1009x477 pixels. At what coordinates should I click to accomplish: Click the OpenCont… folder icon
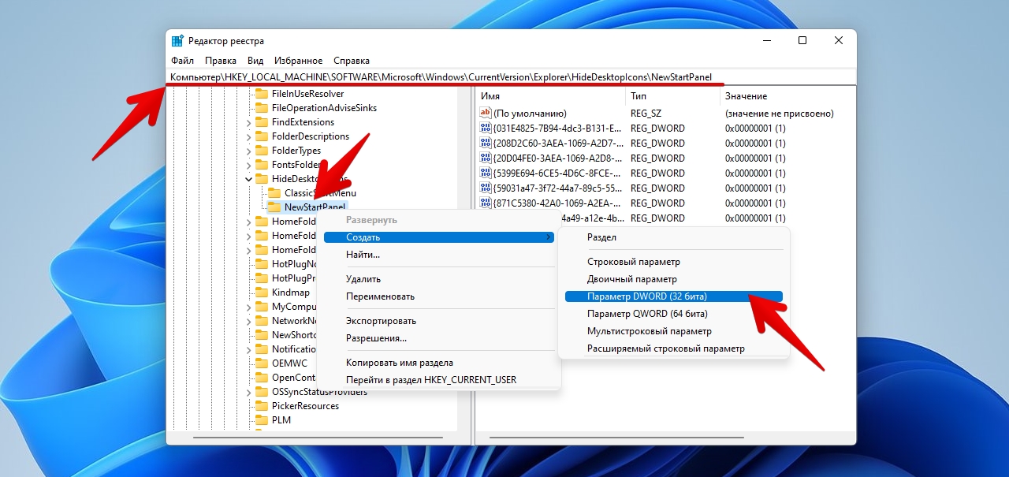(x=262, y=378)
